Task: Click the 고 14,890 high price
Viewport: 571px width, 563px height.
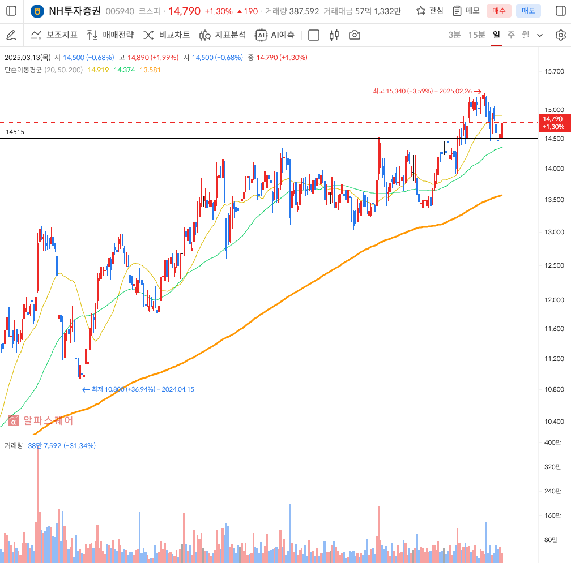Action: click(x=148, y=58)
